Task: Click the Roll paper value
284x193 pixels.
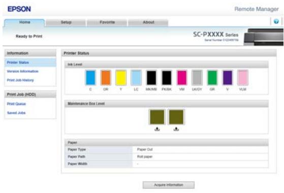Action: coord(145,156)
